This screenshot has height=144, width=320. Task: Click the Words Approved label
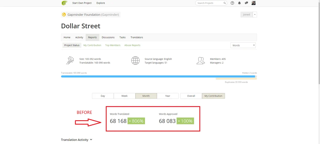[168, 114]
